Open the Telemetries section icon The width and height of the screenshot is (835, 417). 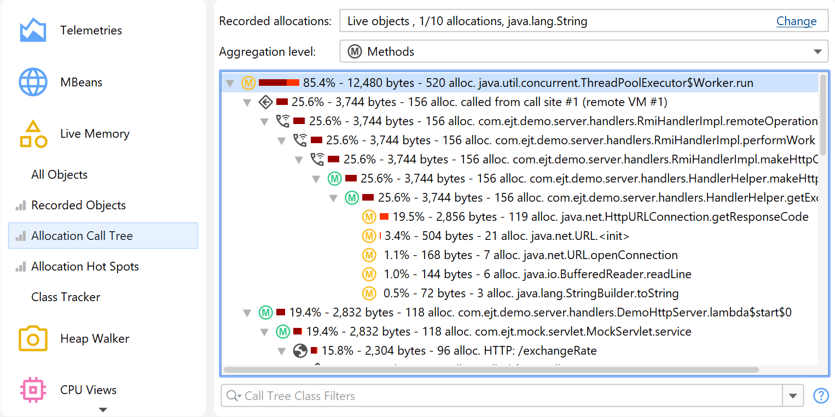[x=33, y=30]
